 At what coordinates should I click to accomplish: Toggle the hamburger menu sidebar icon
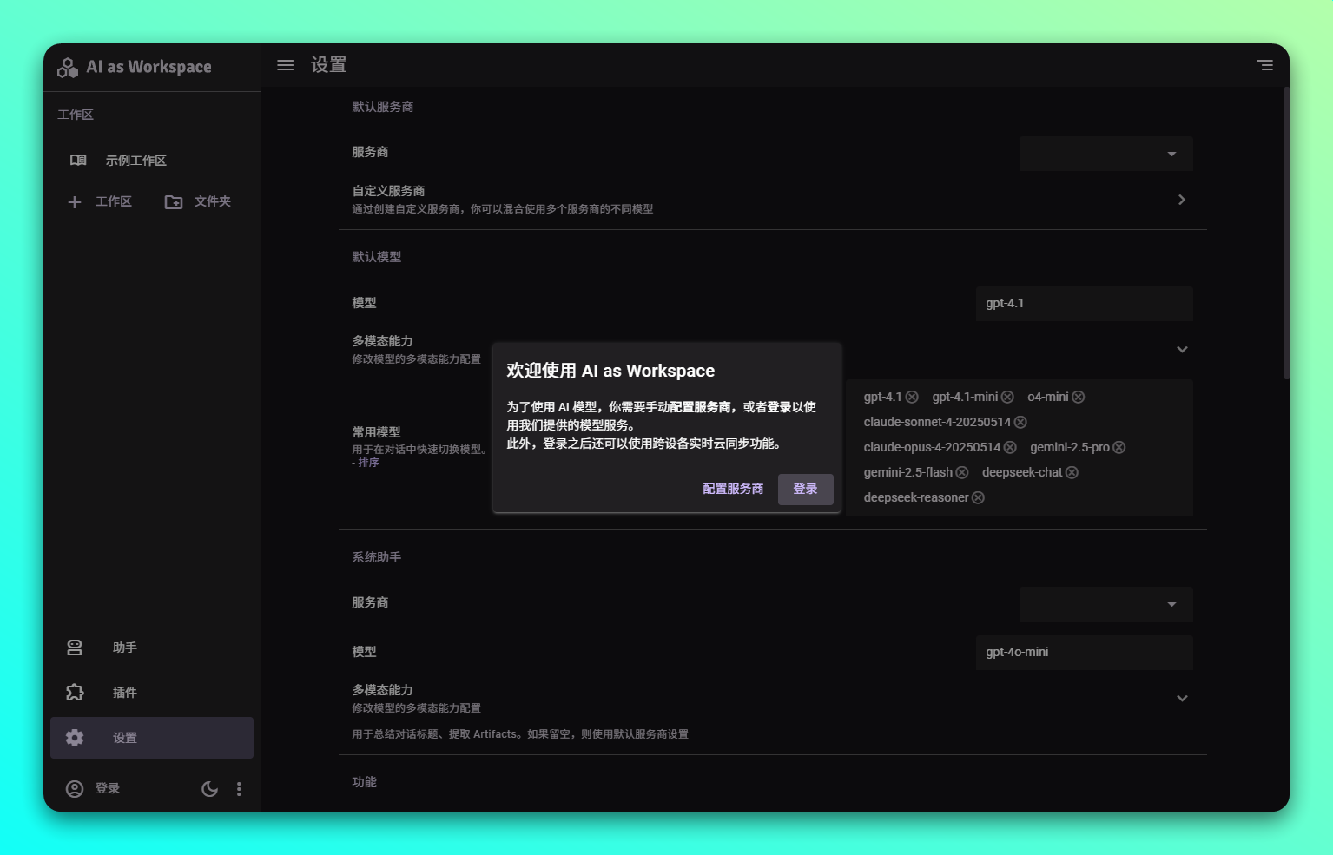tap(285, 65)
